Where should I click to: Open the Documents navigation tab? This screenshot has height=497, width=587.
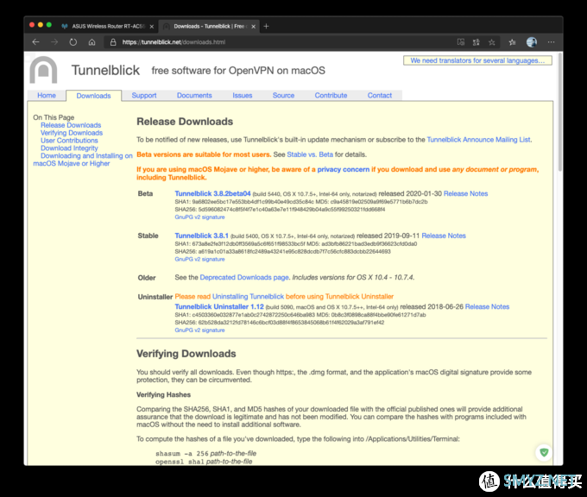(194, 96)
